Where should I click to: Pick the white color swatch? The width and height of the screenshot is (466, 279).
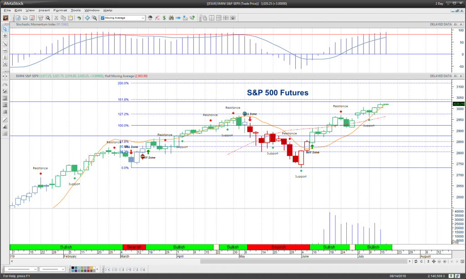click(x=94, y=268)
